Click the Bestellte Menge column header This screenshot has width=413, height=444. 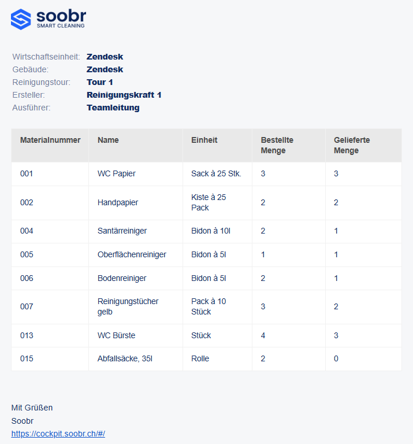277,145
